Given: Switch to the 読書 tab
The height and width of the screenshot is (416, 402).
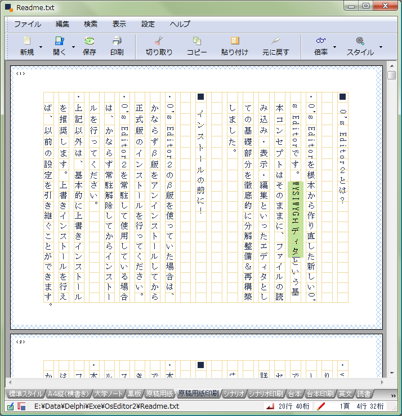Looking at the screenshot, I should coord(364,393).
